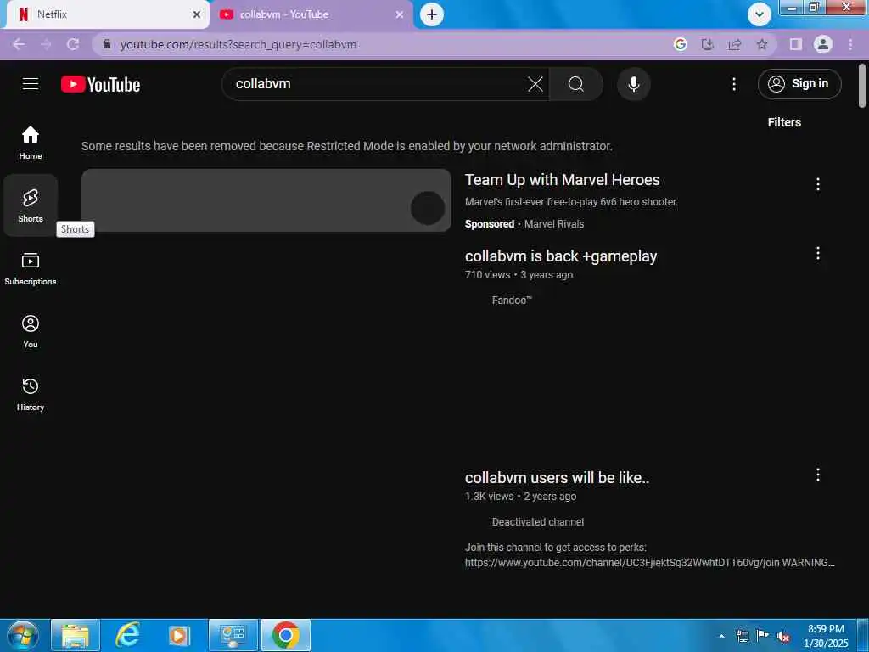Reload the current page
The height and width of the screenshot is (652, 869).
click(73, 44)
